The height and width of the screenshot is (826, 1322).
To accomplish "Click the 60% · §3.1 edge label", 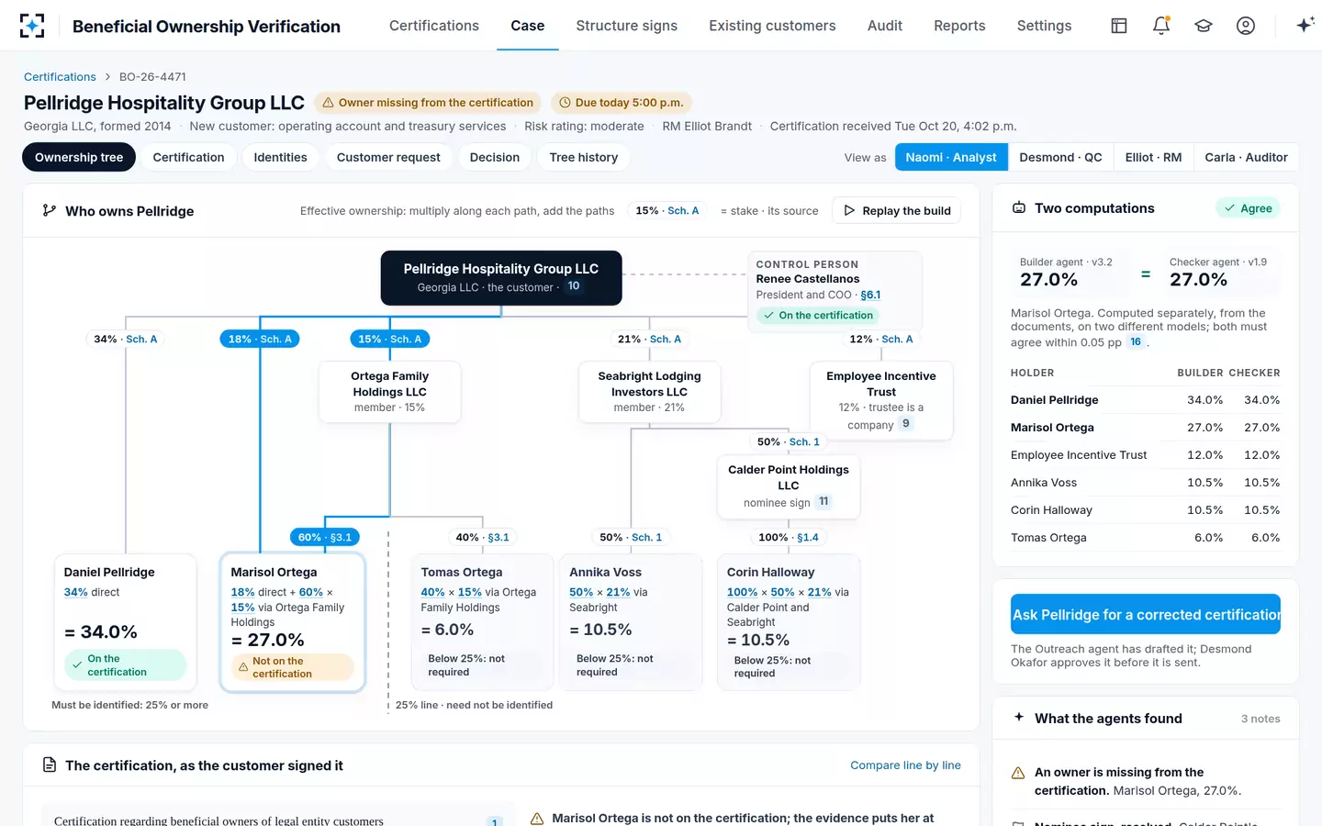I will [x=325, y=538].
